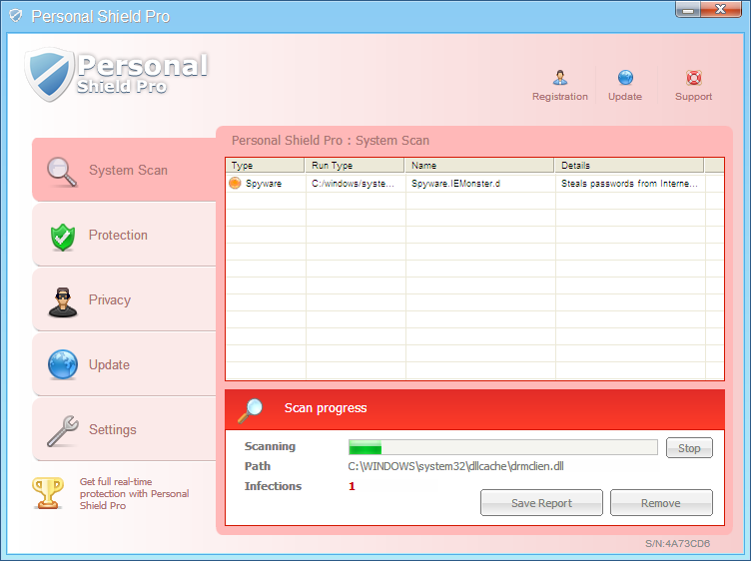This screenshot has width=751, height=561.
Task: Click the System Scan magnifier icon
Action: [x=62, y=172]
